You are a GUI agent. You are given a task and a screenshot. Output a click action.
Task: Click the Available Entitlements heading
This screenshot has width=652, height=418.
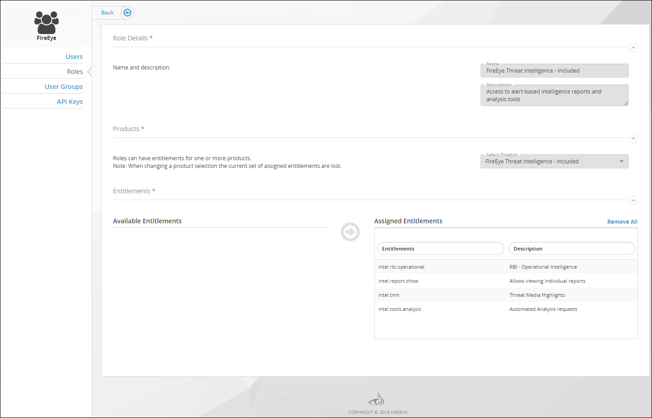click(147, 221)
